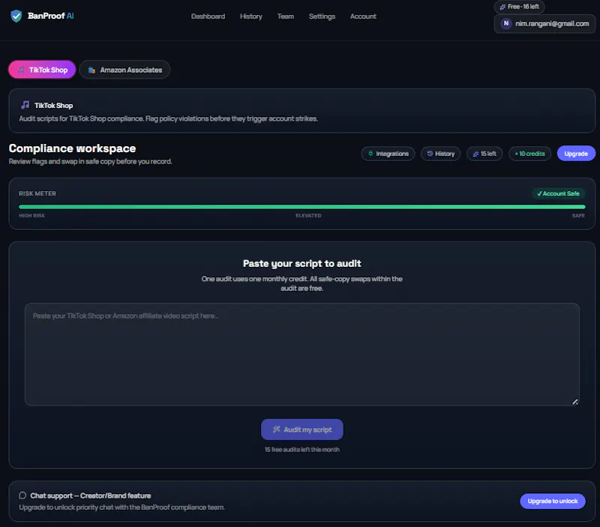Click the 15 left credits pill

pos(484,154)
